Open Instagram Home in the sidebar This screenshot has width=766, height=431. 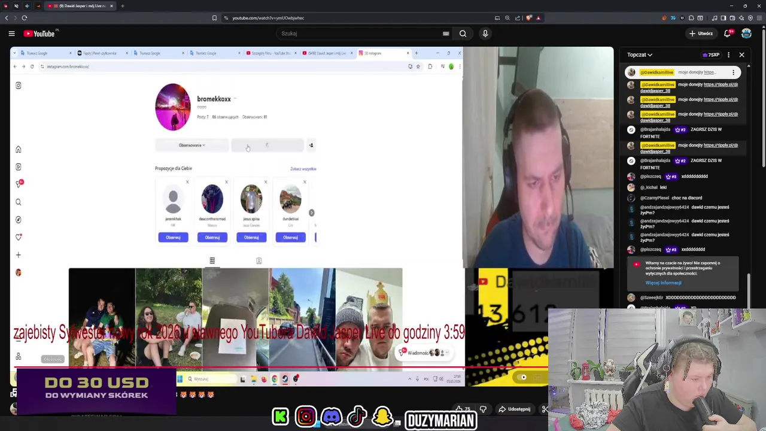coord(19,150)
